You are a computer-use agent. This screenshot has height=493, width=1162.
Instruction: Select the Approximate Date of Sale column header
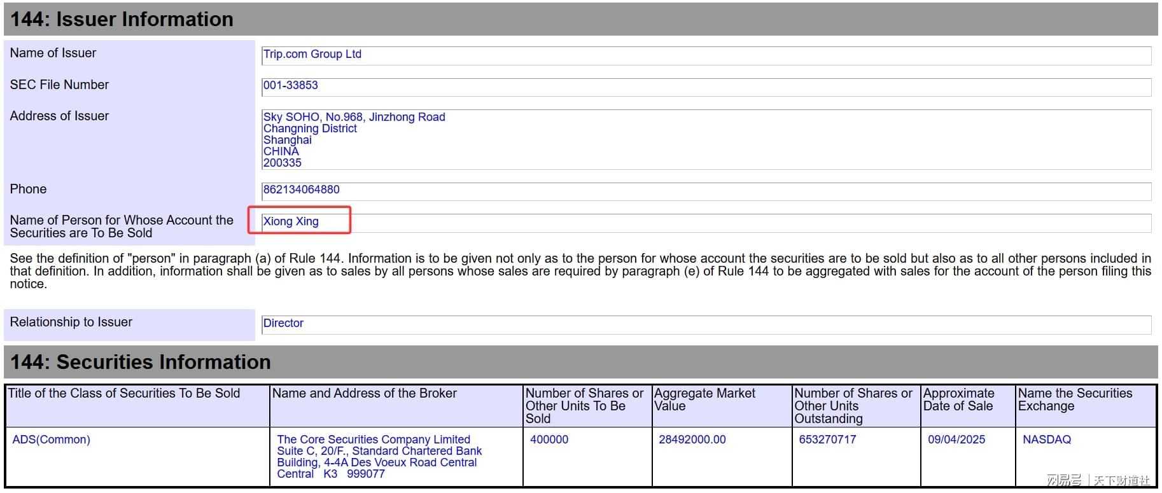tap(958, 399)
